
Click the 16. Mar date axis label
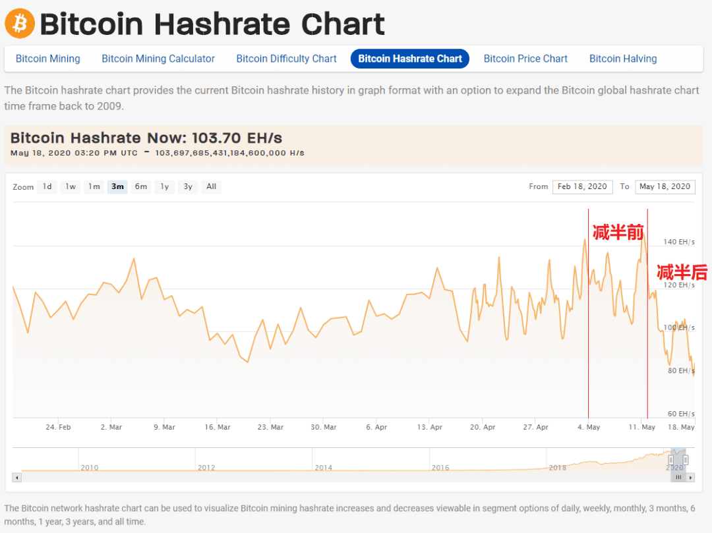coord(218,427)
